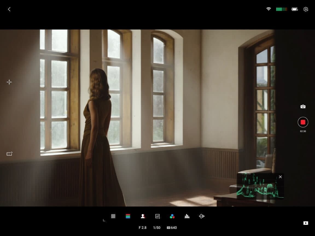This screenshot has width=315, height=236.
Task: Adjust the F 2.8 aperture setting
Action: click(x=142, y=228)
